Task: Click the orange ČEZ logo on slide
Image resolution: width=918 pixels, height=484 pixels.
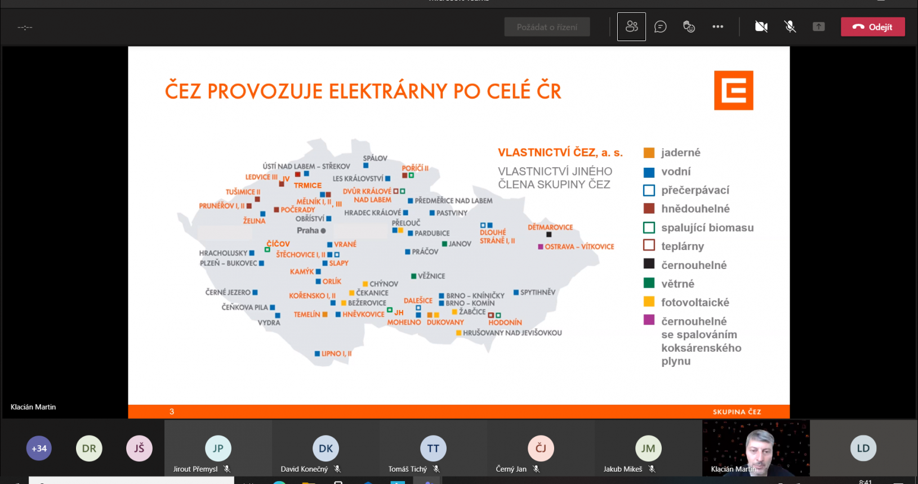Action: (x=733, y=90)
